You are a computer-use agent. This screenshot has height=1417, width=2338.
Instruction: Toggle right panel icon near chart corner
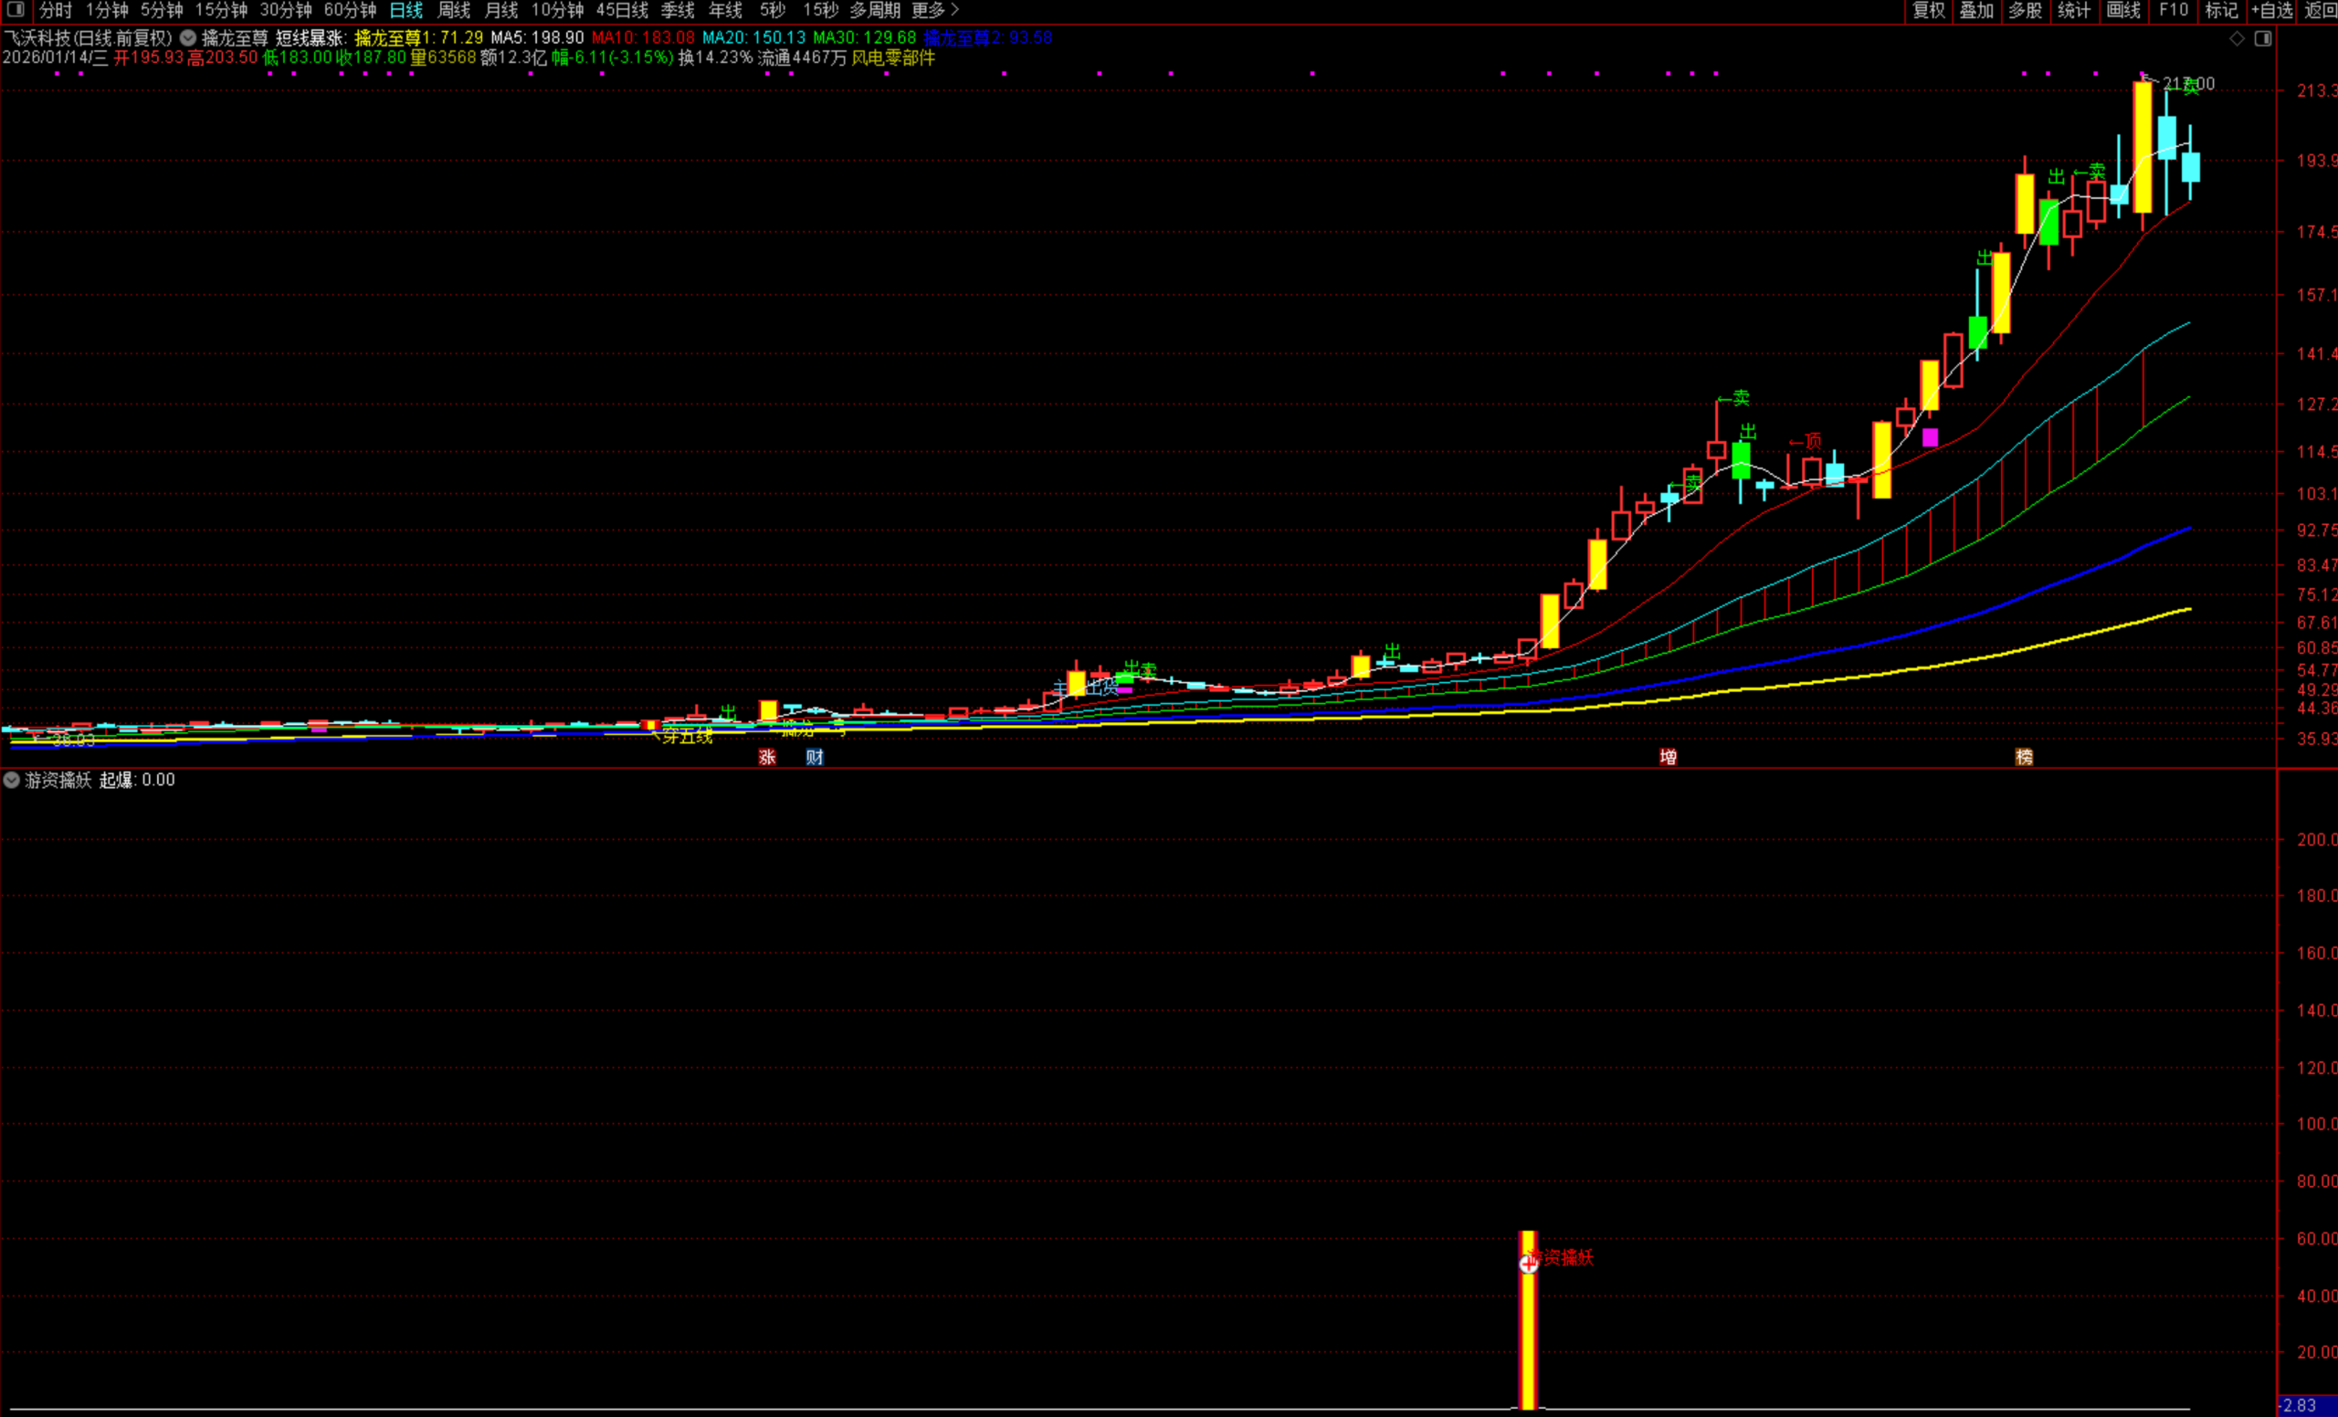[x=2263, y=39]
